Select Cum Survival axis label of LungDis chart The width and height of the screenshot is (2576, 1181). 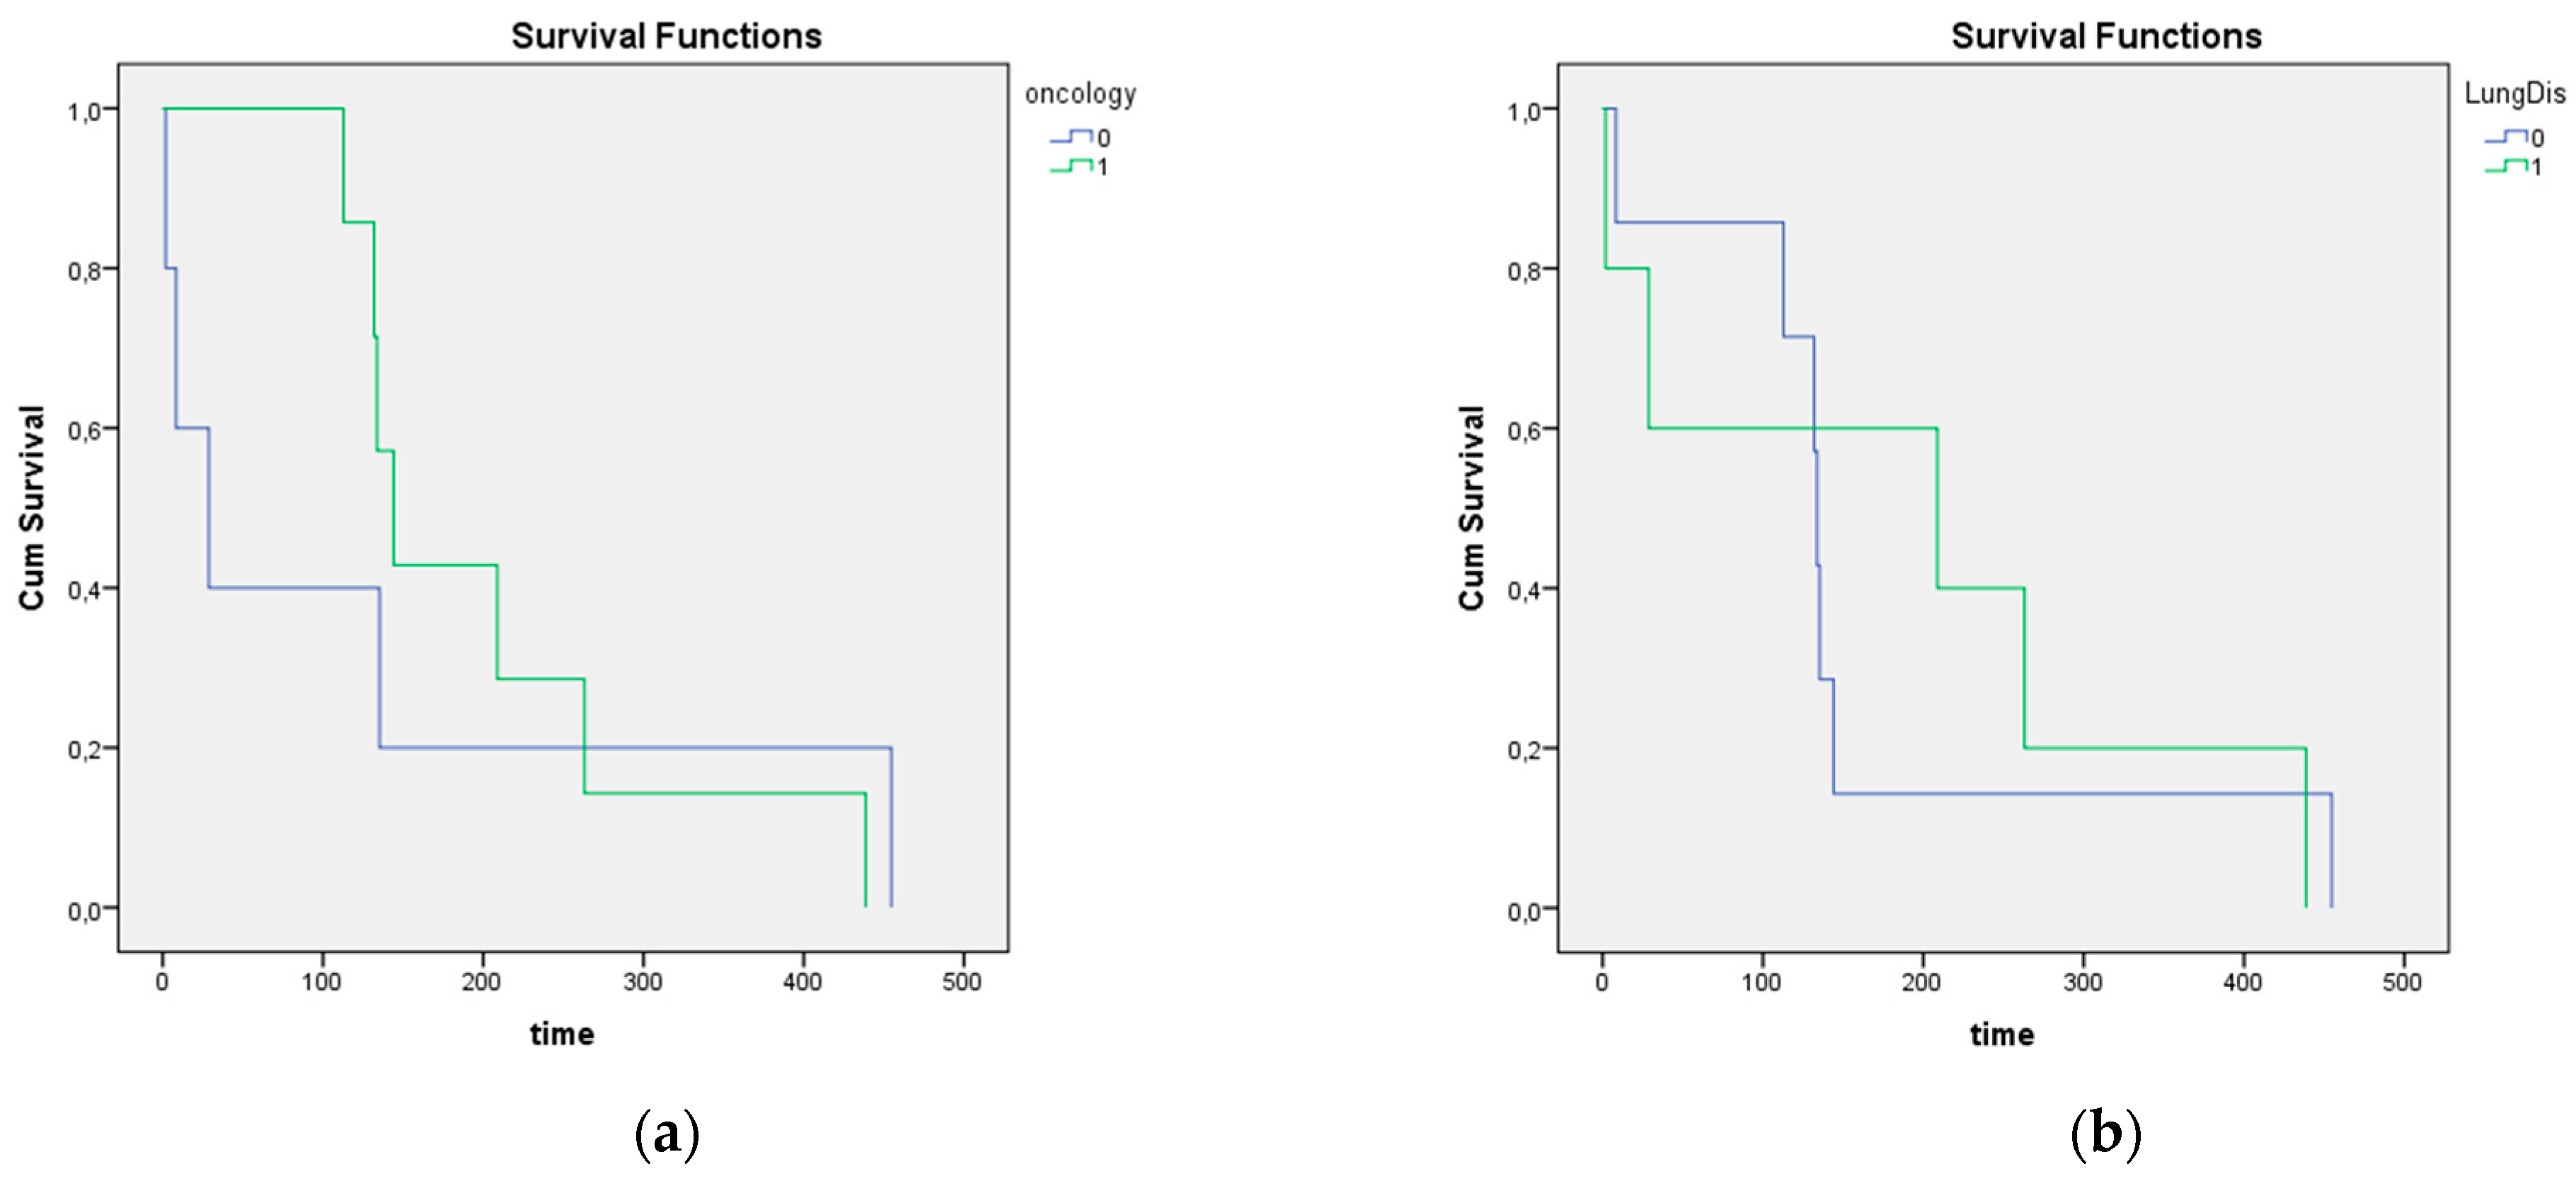point(1471,507)
